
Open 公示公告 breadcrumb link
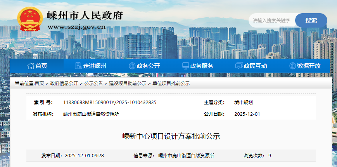(x=93, y=83)
